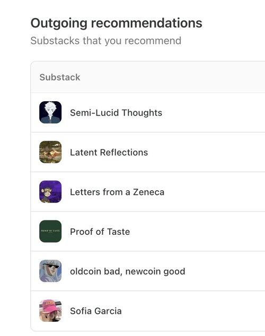Visit the Proof of Taste name link
Screen dimensions: 265x336
pos(100,232)
